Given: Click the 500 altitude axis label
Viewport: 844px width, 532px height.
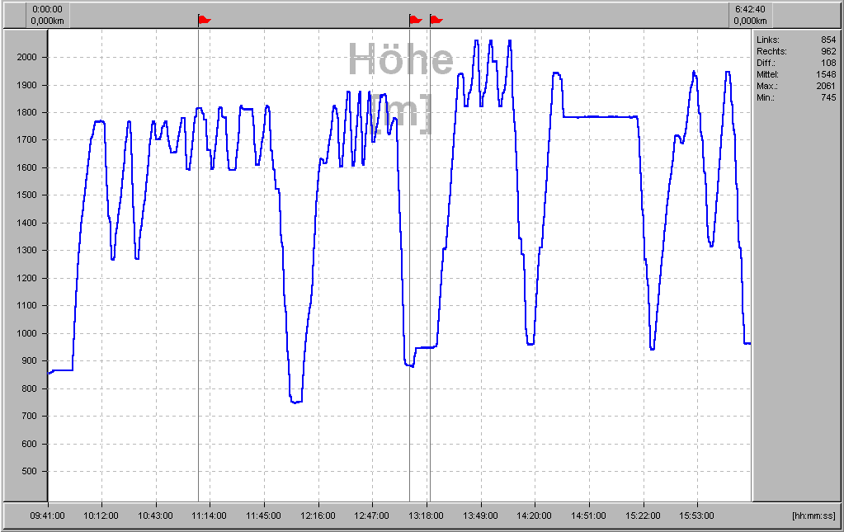Looking at the screenshot, I should pyautogui.click(x=30, y=472).
